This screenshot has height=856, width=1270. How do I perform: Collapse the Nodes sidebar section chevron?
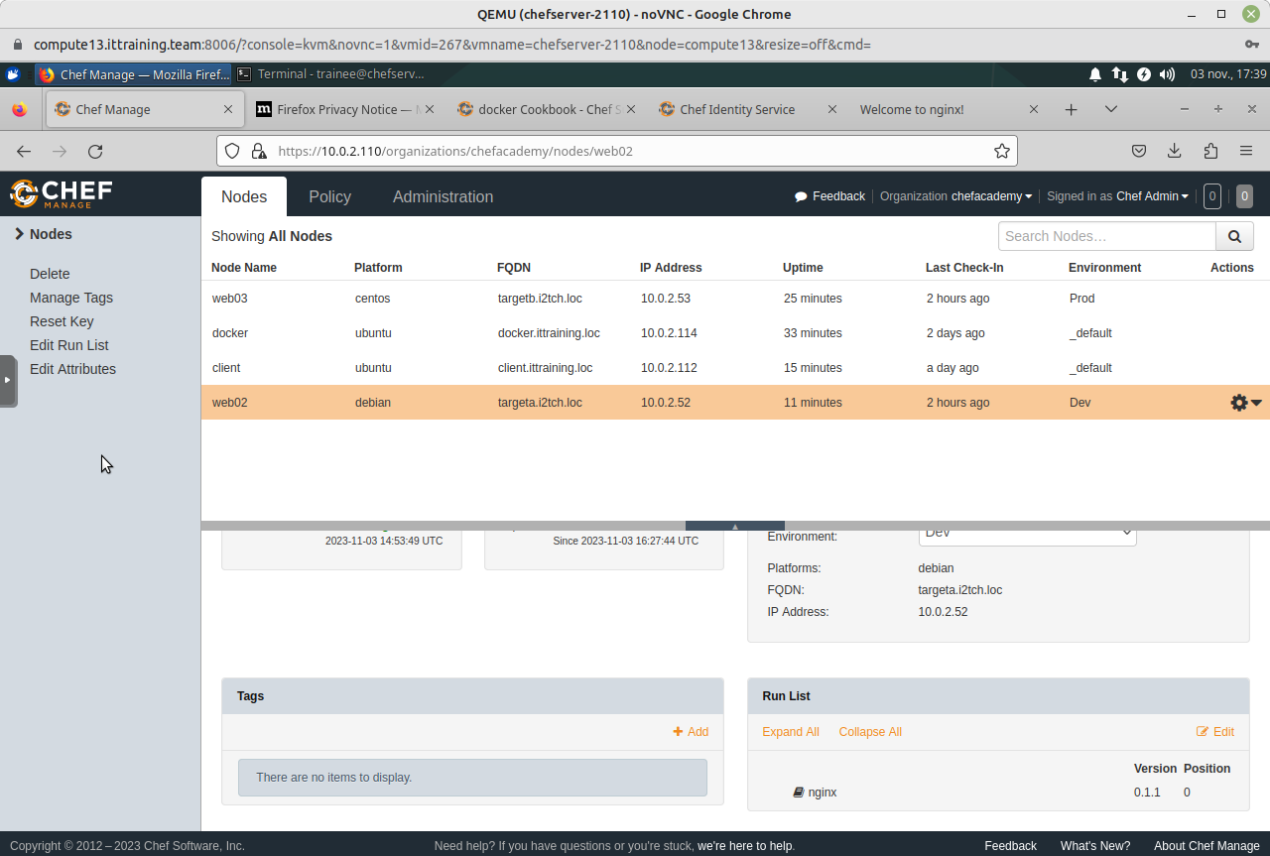coord(19,234)
